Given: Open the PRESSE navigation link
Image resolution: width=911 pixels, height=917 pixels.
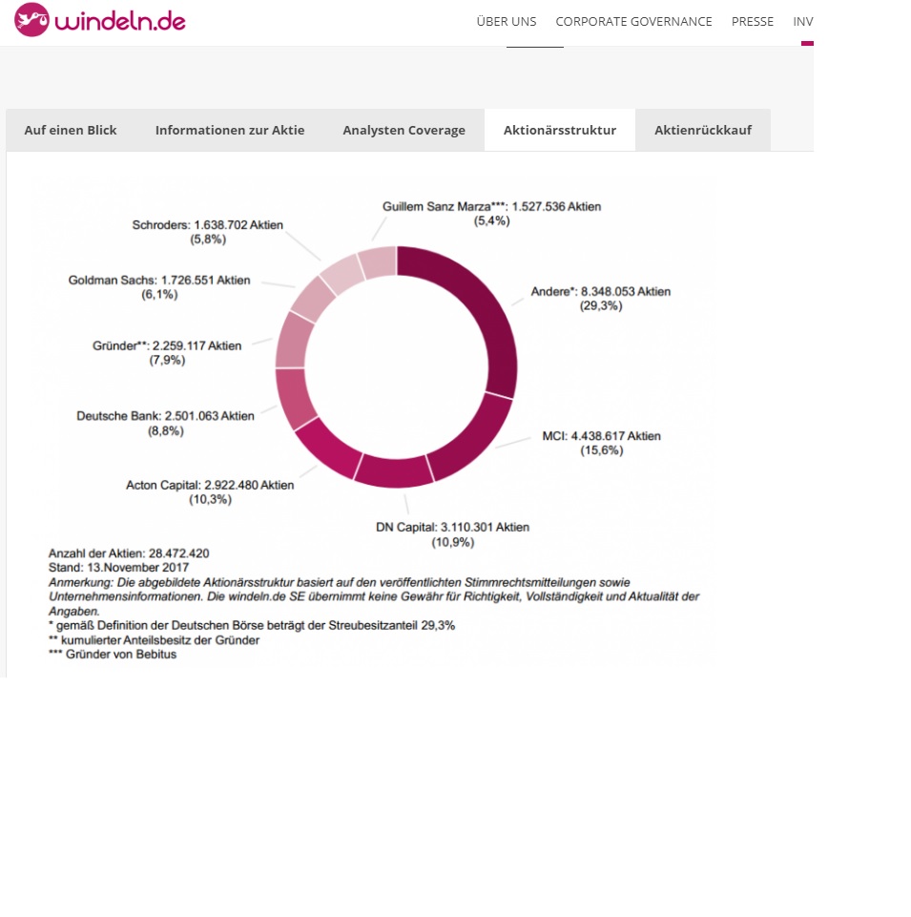Looking at the screenshot, I should 753,21.
